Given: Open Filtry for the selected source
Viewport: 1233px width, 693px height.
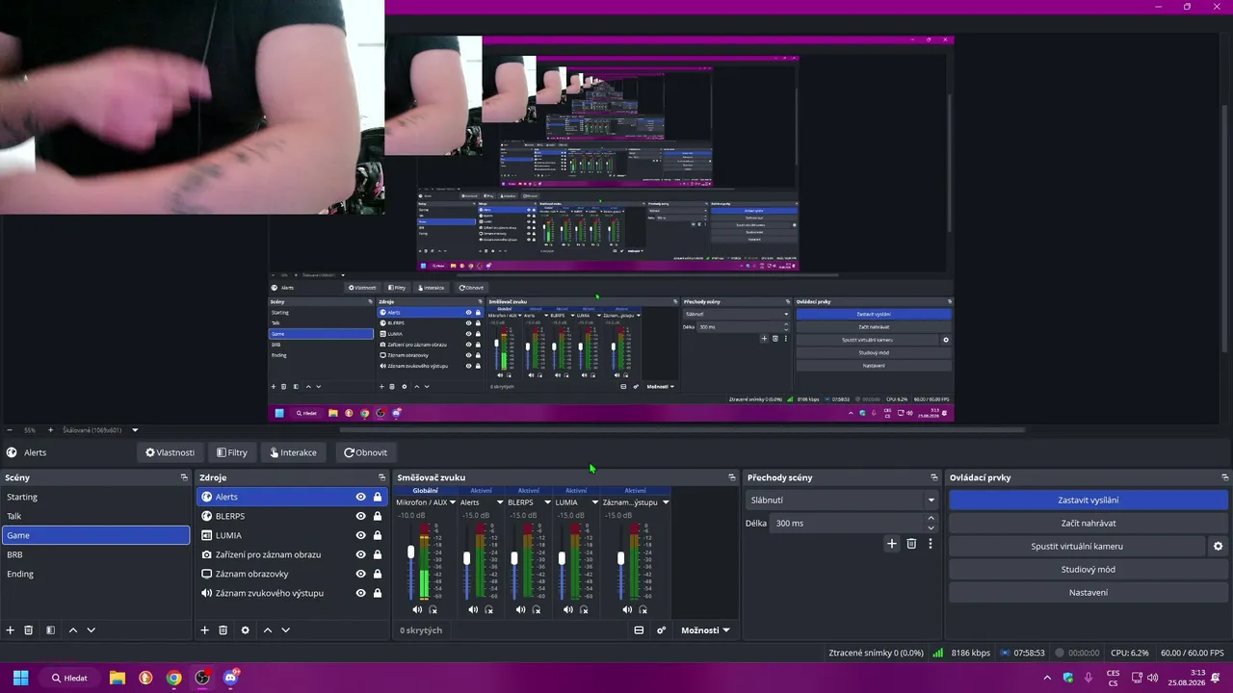Looking at the screenshot, I should tap(232, 452).
